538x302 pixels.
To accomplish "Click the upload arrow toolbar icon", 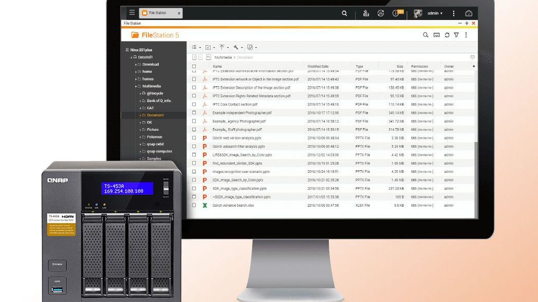I will pyautogui.click(x=222, y=47).
